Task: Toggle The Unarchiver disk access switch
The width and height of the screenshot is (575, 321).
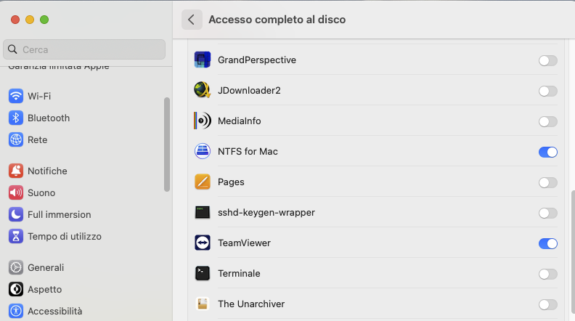Action: [548, 304]
